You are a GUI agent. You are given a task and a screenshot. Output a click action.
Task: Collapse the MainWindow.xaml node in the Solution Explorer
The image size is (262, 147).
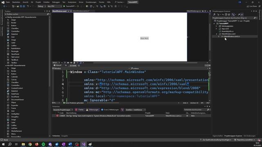217,34
